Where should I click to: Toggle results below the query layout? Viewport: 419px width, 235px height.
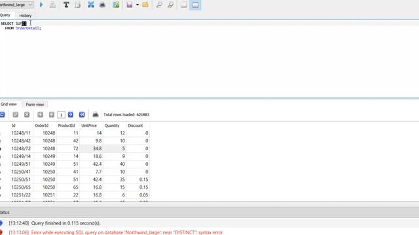point(195,5)
